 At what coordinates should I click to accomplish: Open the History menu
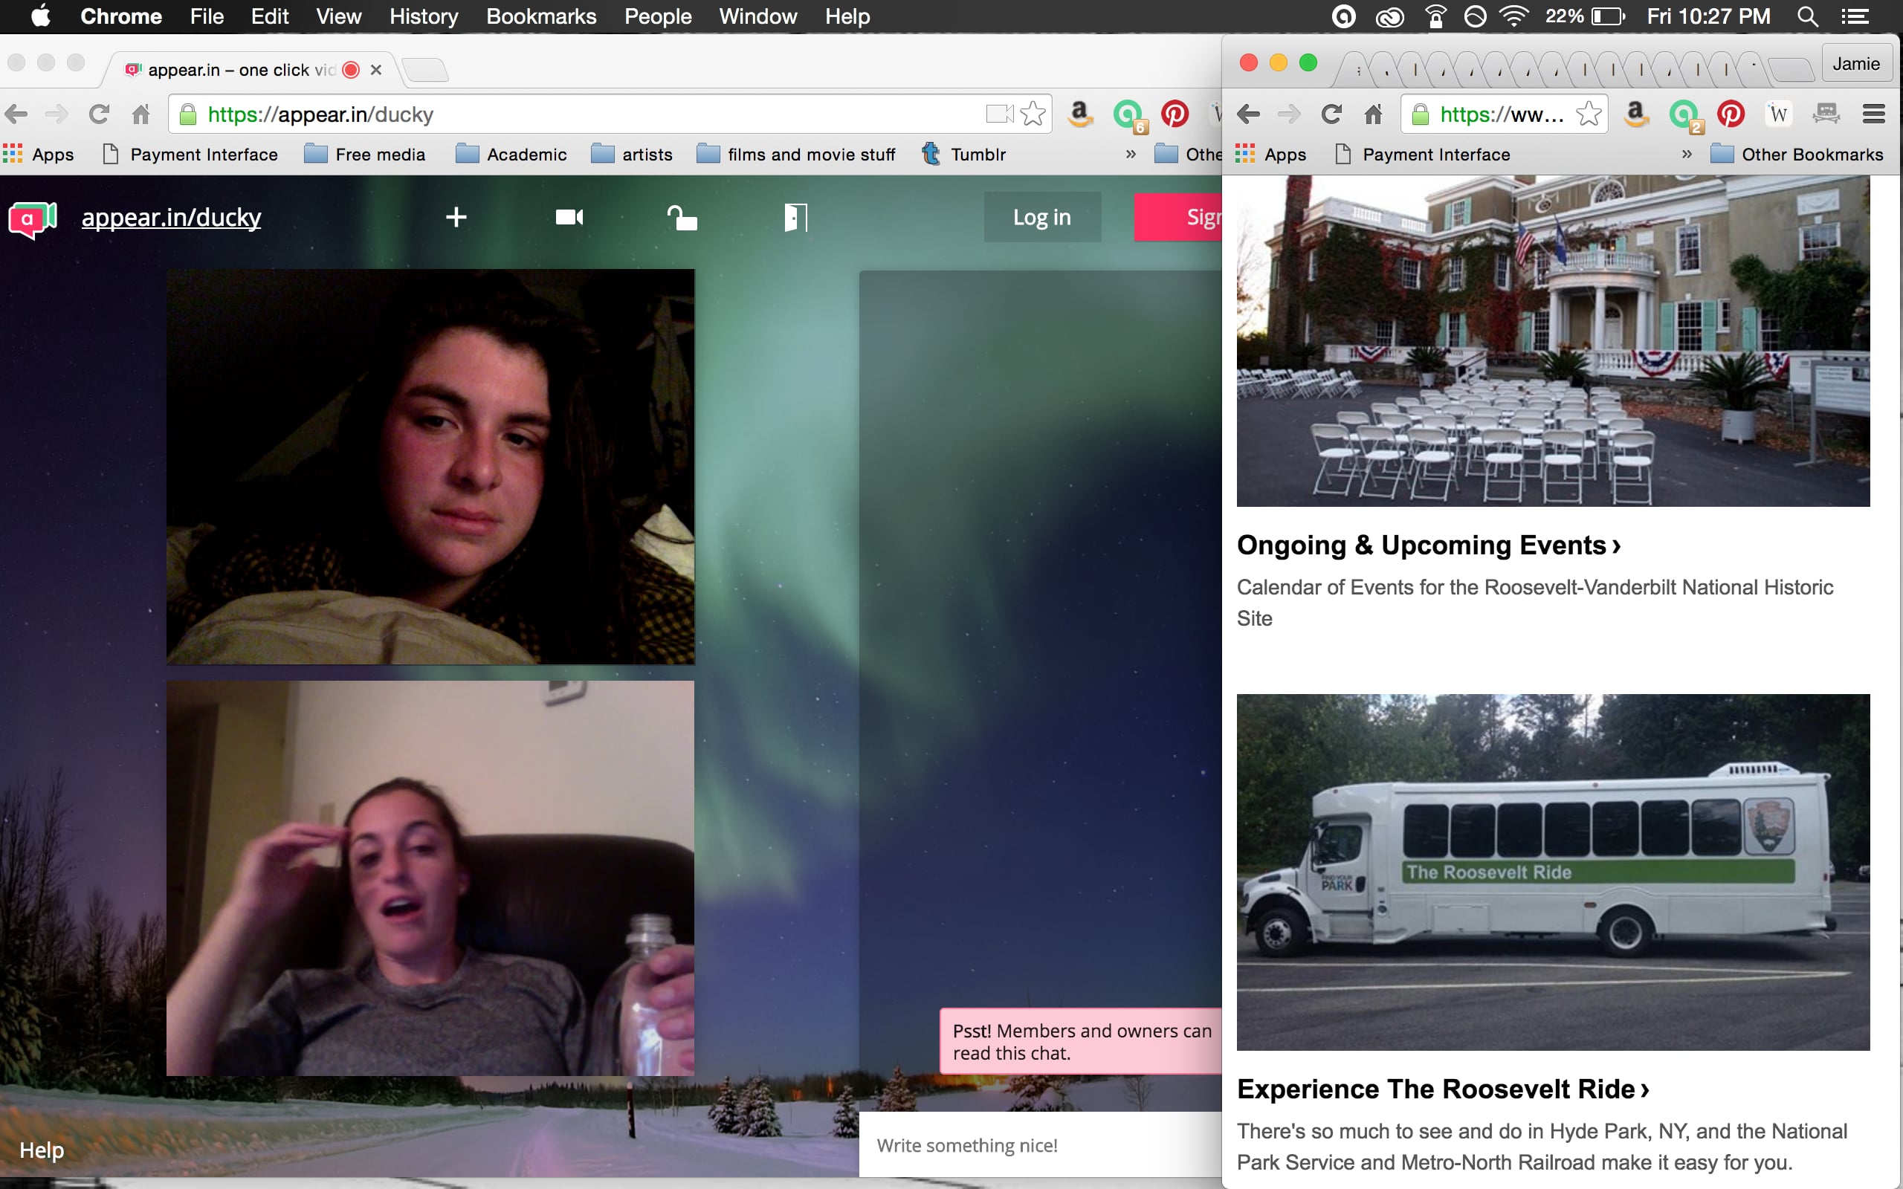coord(423,16)
